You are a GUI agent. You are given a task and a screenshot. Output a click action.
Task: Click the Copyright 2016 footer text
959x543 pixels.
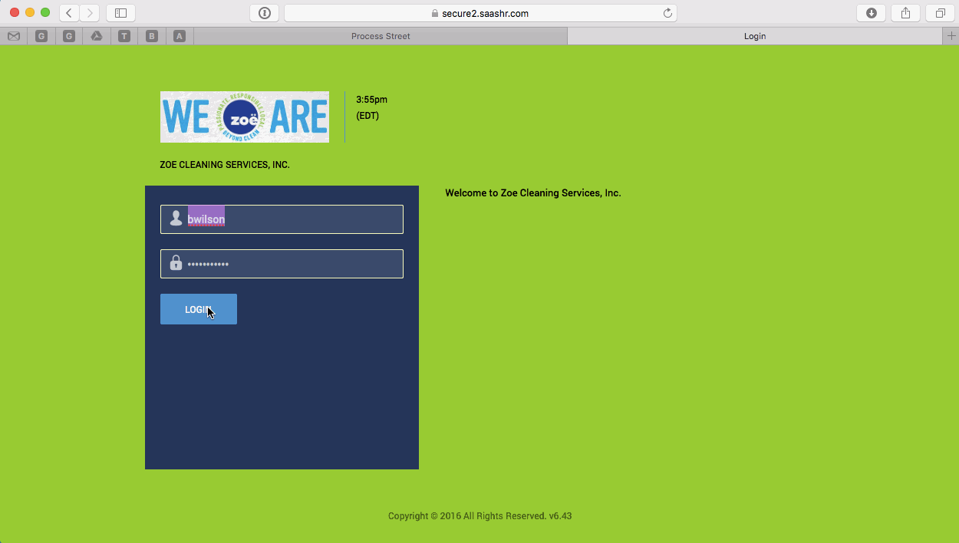click(x=480, y=516)
